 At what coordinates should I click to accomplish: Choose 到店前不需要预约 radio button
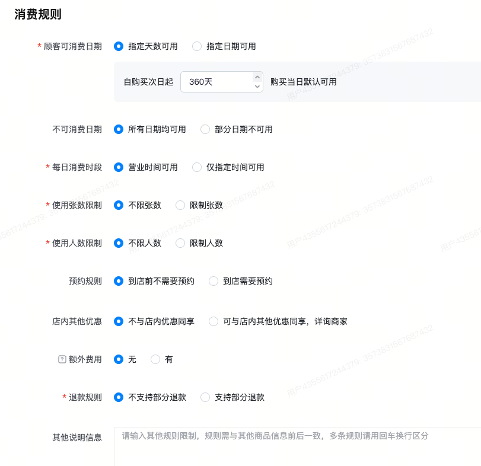tap(119, 281)
